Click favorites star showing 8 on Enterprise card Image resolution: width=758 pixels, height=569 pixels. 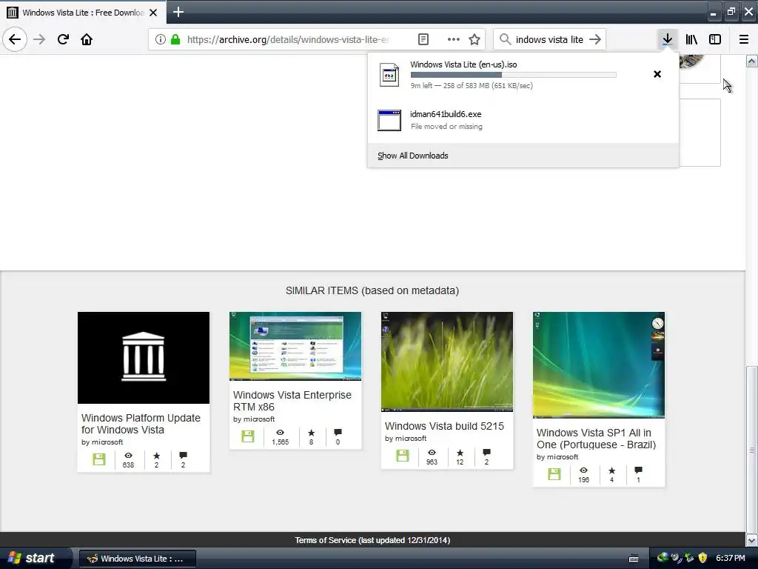tap(312, 433)
